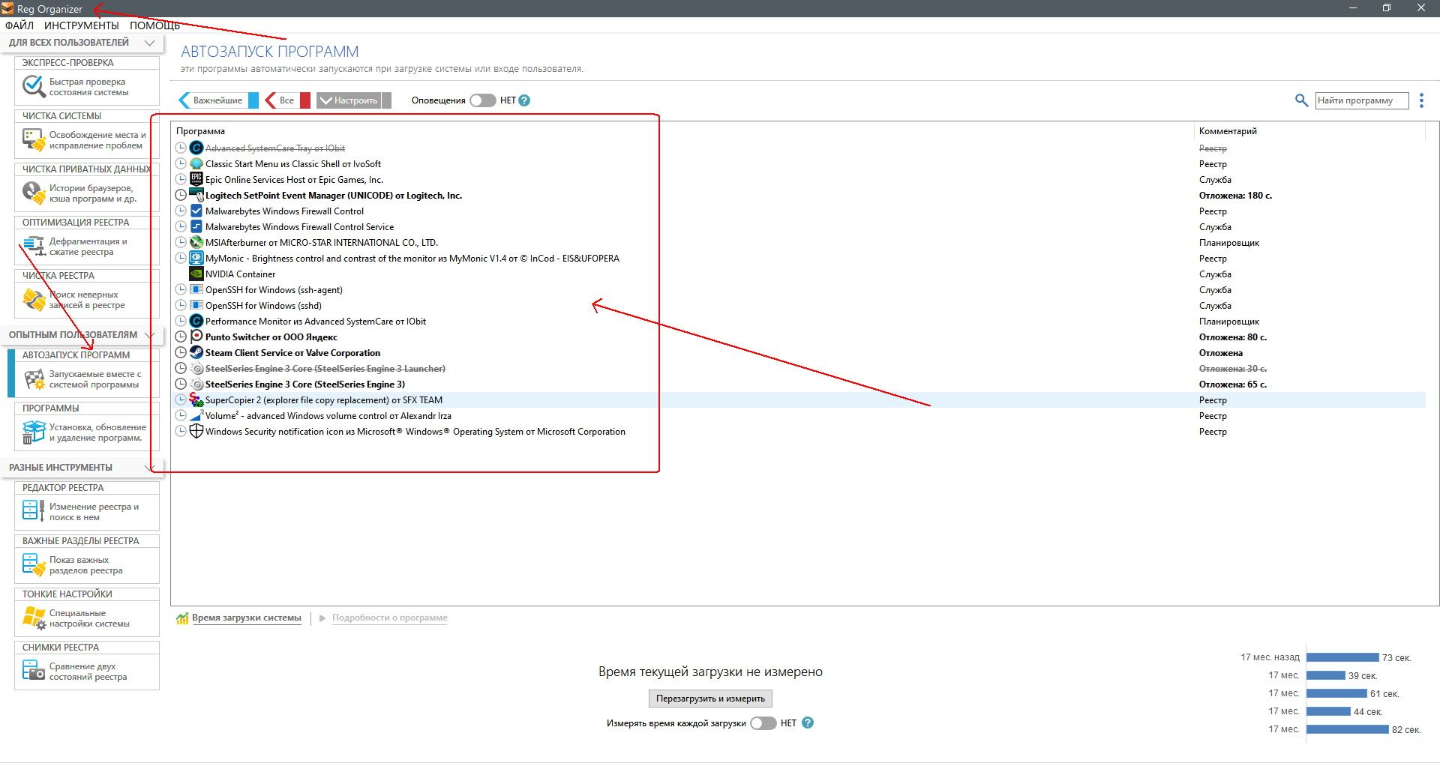This screenshot has width=1440, height=763.
Task: Click the Classic Start Menu shell icon
Action: [x=196, y=163]
